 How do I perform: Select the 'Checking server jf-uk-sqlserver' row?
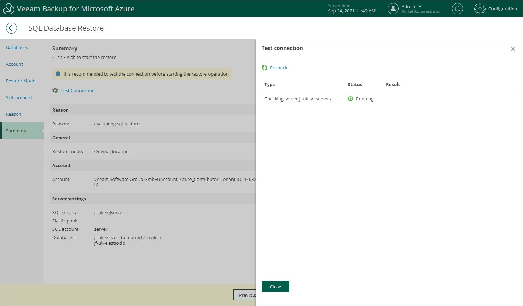coord(388,99)
